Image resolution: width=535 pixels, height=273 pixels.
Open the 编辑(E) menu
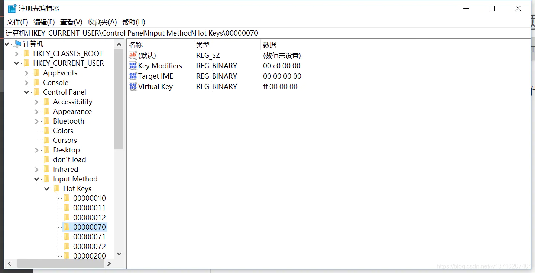pyautogui.click(x=44, y=22)
